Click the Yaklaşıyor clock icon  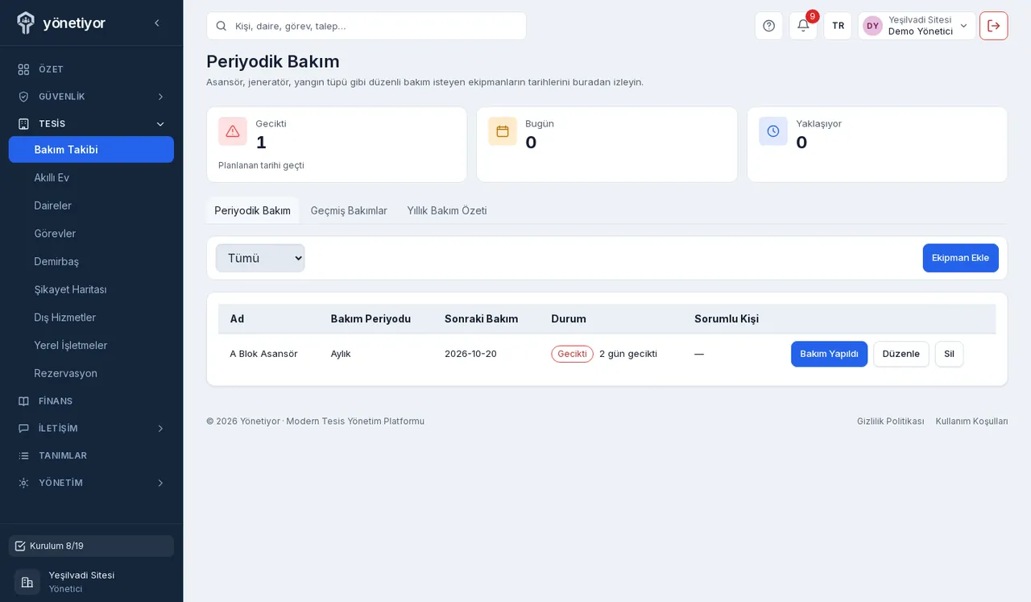(x=773, y=131)
